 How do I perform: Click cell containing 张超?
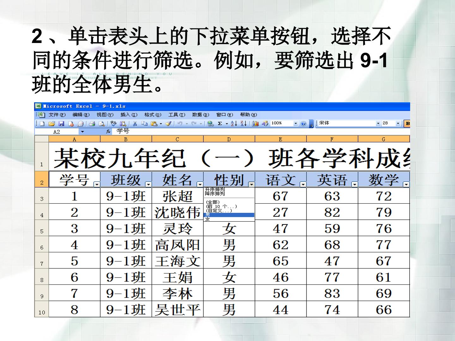pos(178,196)
